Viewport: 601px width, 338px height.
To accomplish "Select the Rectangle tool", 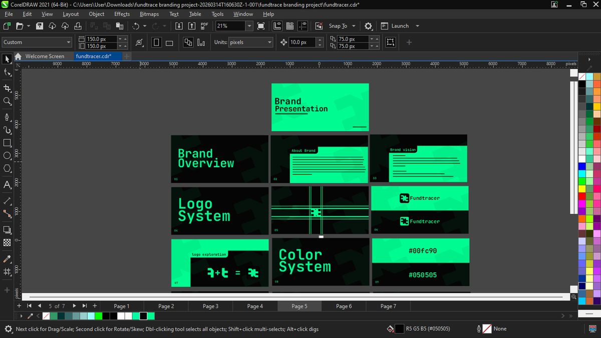I will (7, 143).
